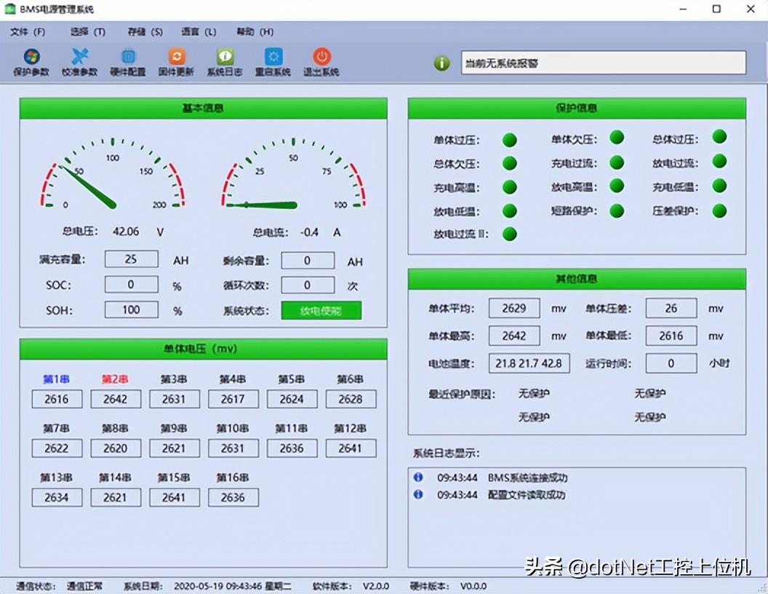This screenshot has height=594, width=768.
Task: Click the 第3串 cell voltage box
Action: pos(175,399)
